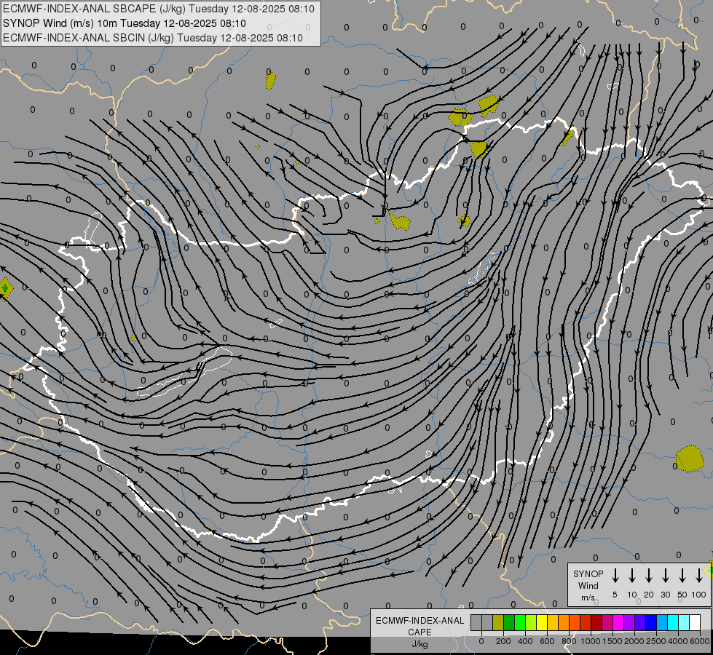Select the 4000 label in the CAPE legend

pyautogui.click(x=678, y=641)
